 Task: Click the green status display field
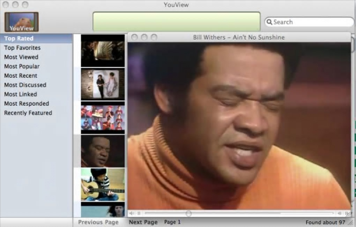point(176,22)
